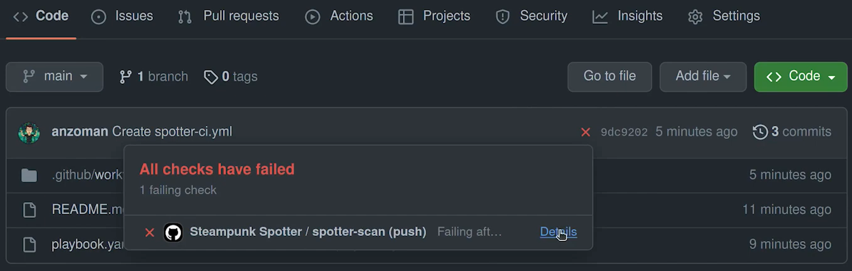Image resolution: width=852 pixels, height=271 pixels.
Task: Open the Pull requests tab
Action: click(x=229, y=16)
